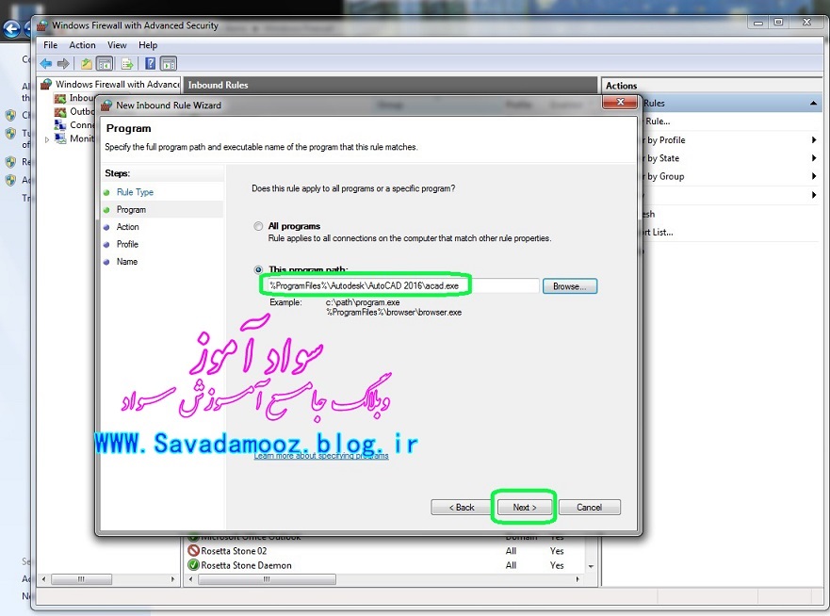Select the Rosetta Stone Daemon rule row
The image size is (830, 616).
click(x=385, y=565)
